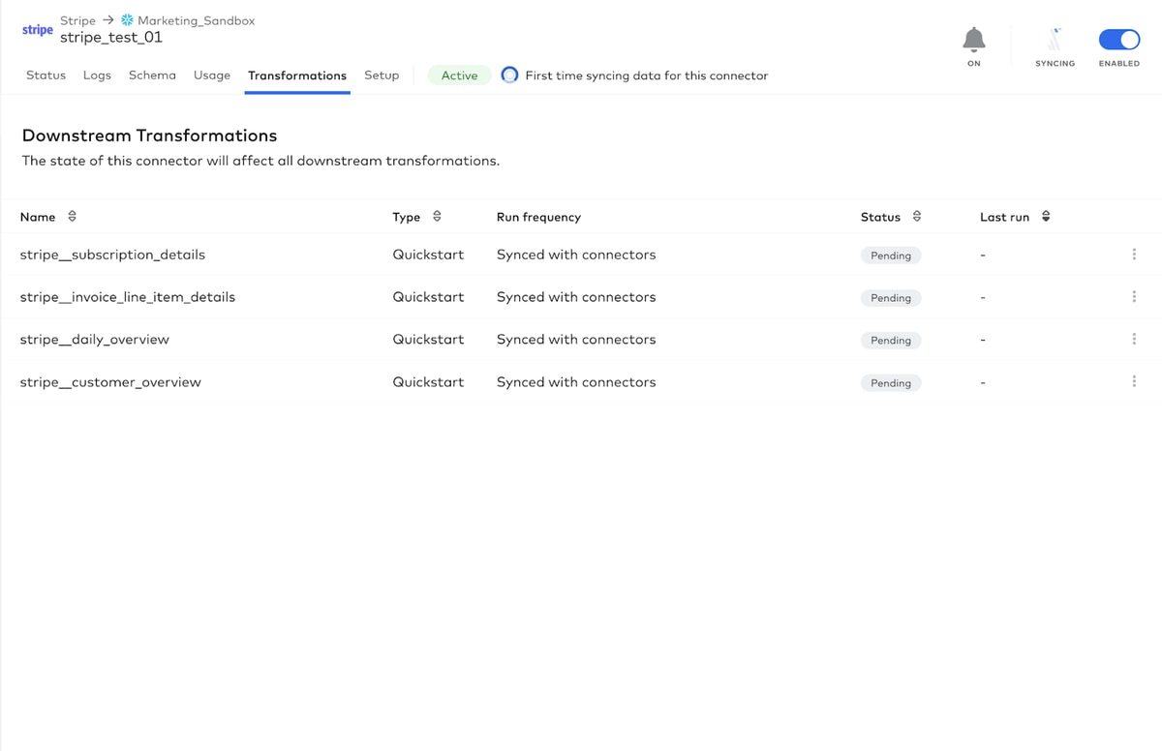
Task: Go to the Setup tab
Action: click(x=382, y=75)
